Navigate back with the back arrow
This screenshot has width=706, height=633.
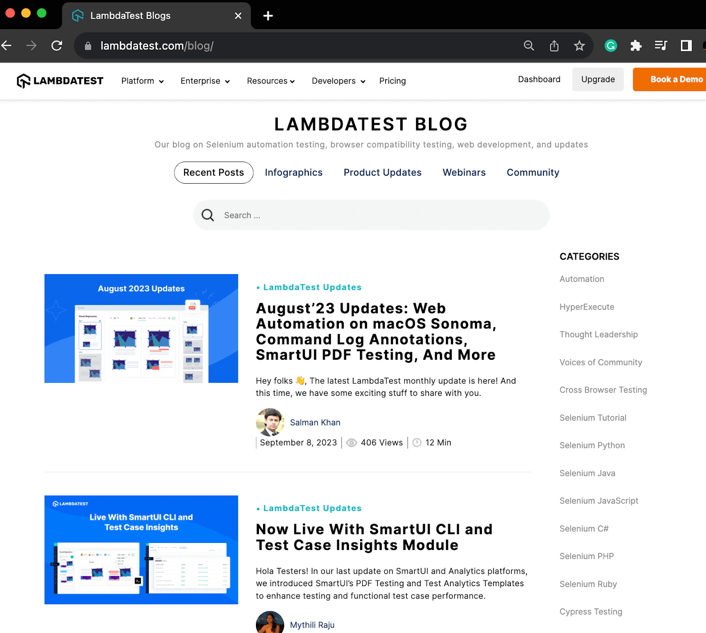coord(7,45)
